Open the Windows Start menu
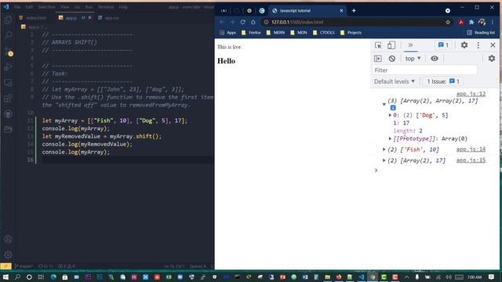The height and width of the screenshot is (282, 502). (x=5, y=277)
